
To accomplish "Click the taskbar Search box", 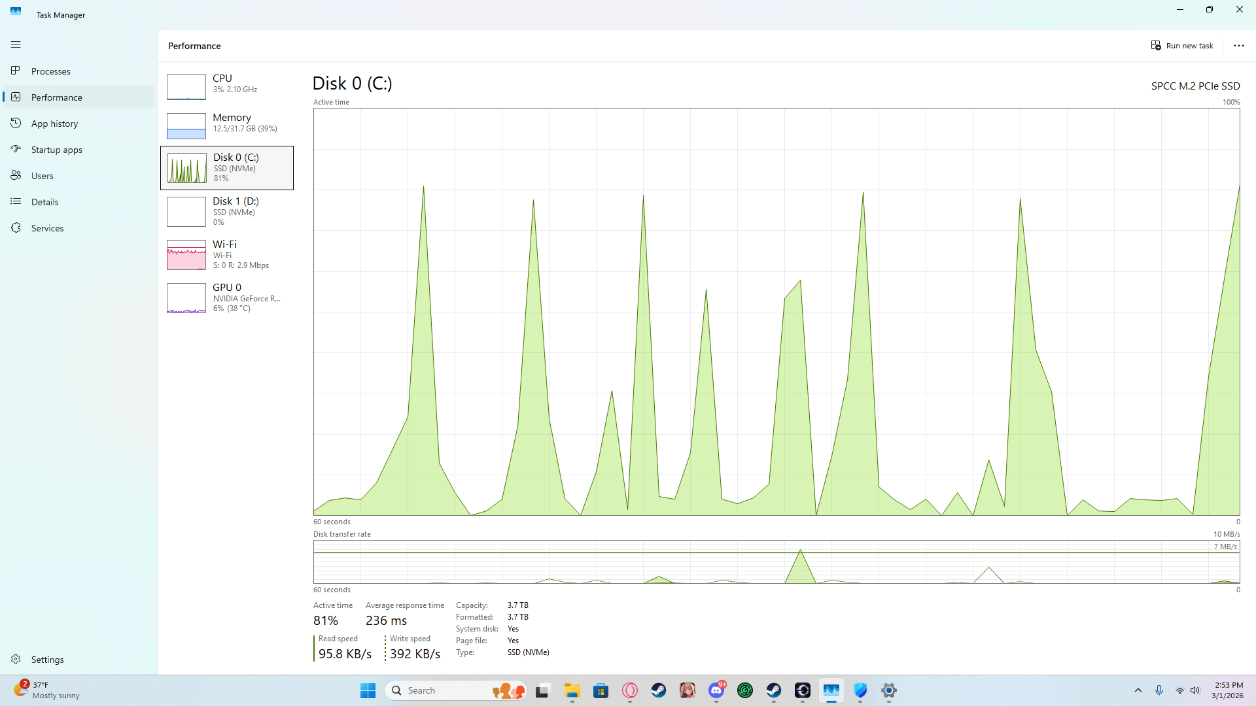I will click(445, 690).
